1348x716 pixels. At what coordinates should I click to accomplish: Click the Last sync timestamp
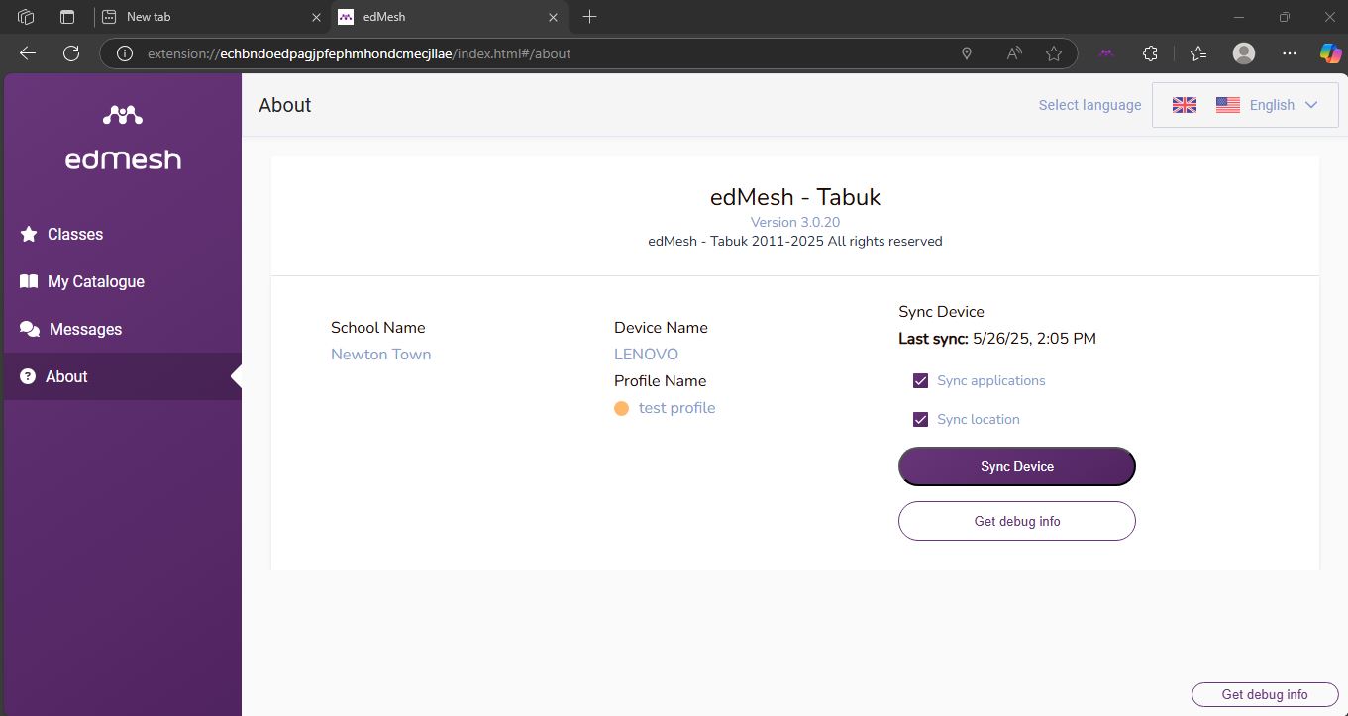click(1034, 339)
